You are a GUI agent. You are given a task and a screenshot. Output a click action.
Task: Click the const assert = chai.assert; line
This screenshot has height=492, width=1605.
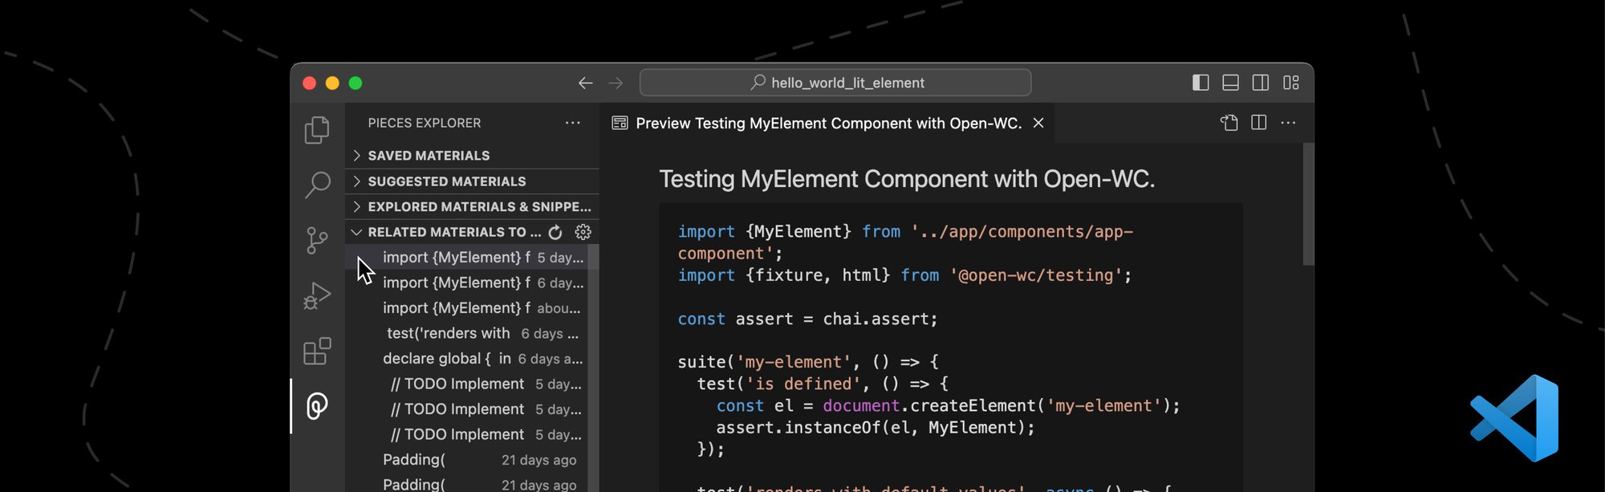click(807, 319)
